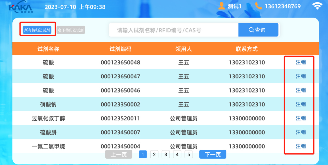Screen dimensions: 328x165
Task: Go to next page with 下一页
Action: pos(212,154)
